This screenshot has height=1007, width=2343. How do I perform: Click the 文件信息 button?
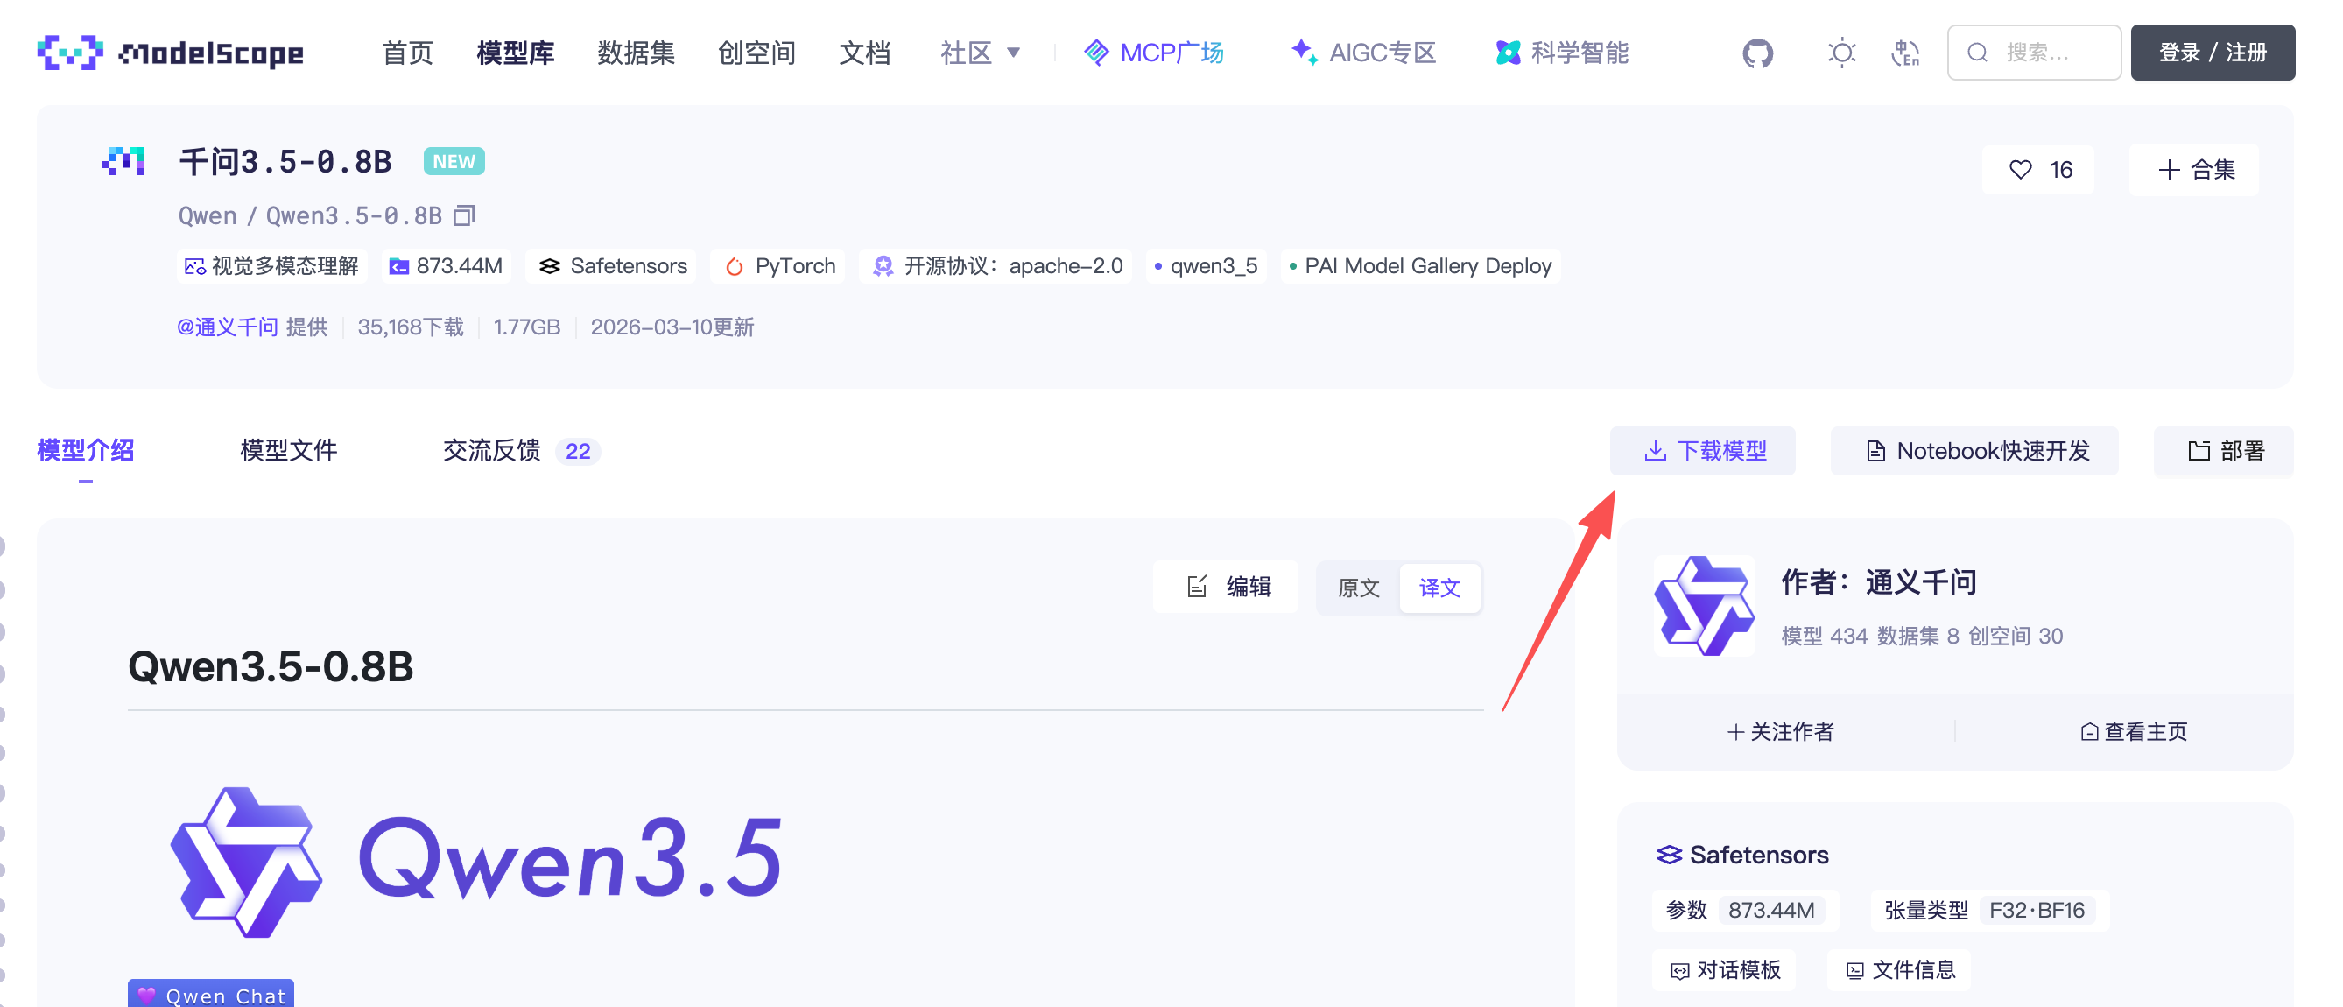[1900, 969]
